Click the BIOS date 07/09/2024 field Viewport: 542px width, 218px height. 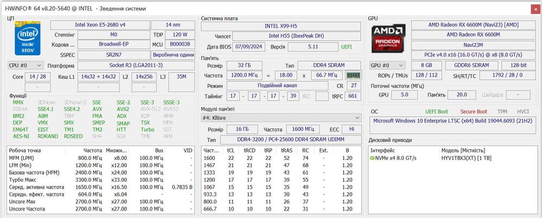249,47
